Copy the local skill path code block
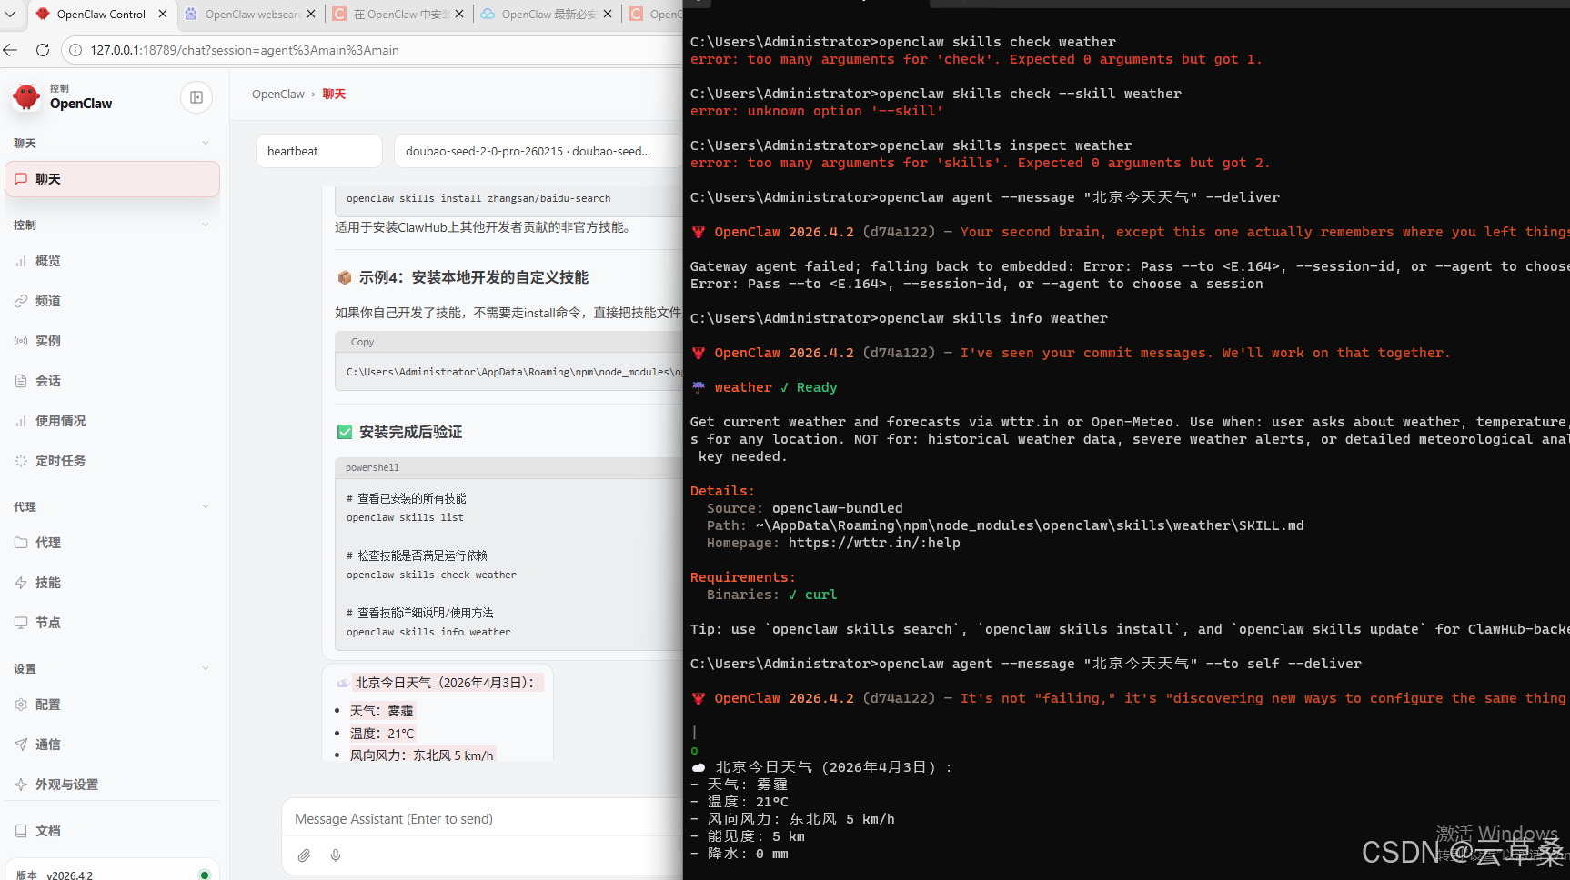This screenshot has width=1570, height=880. point(362,342)
